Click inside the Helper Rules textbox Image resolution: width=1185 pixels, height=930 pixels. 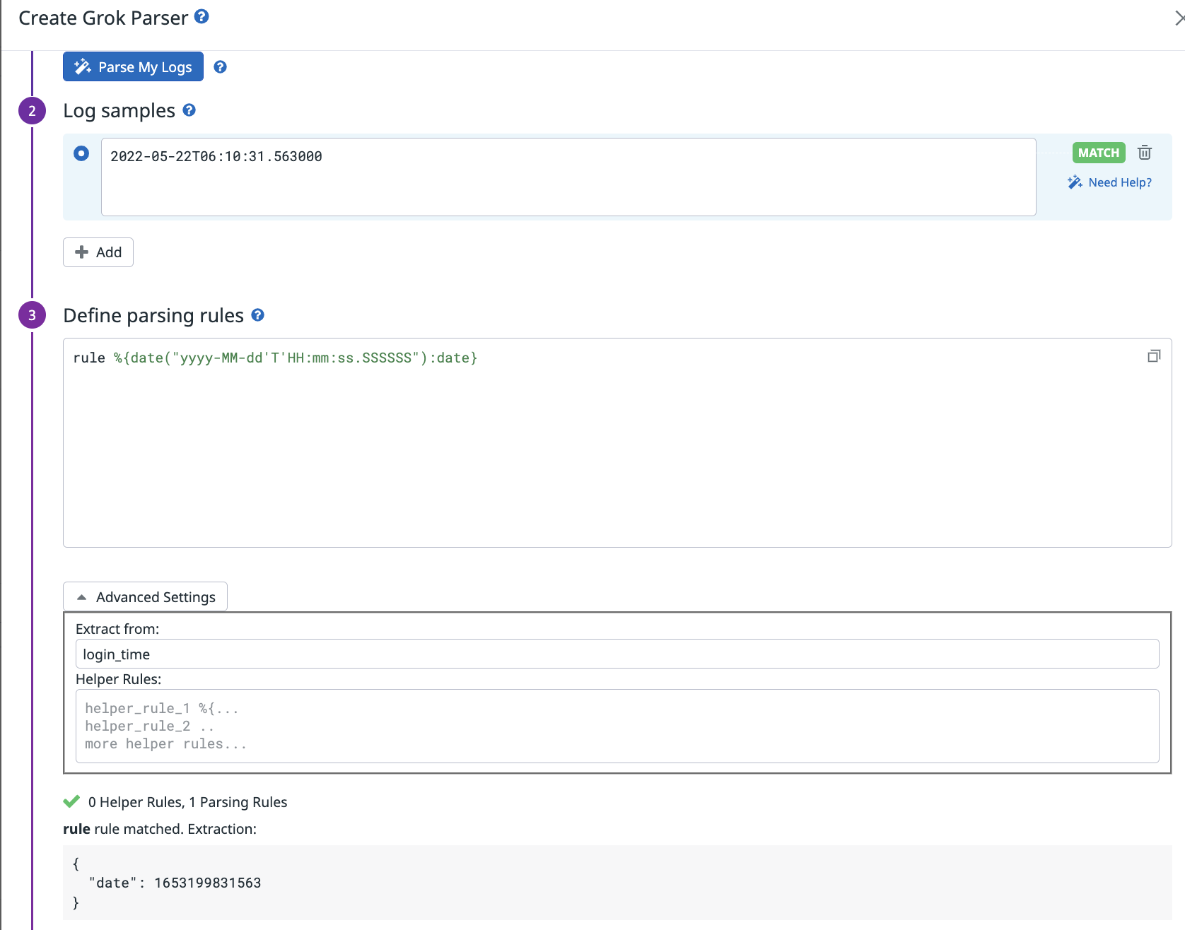tap(617, 726)
